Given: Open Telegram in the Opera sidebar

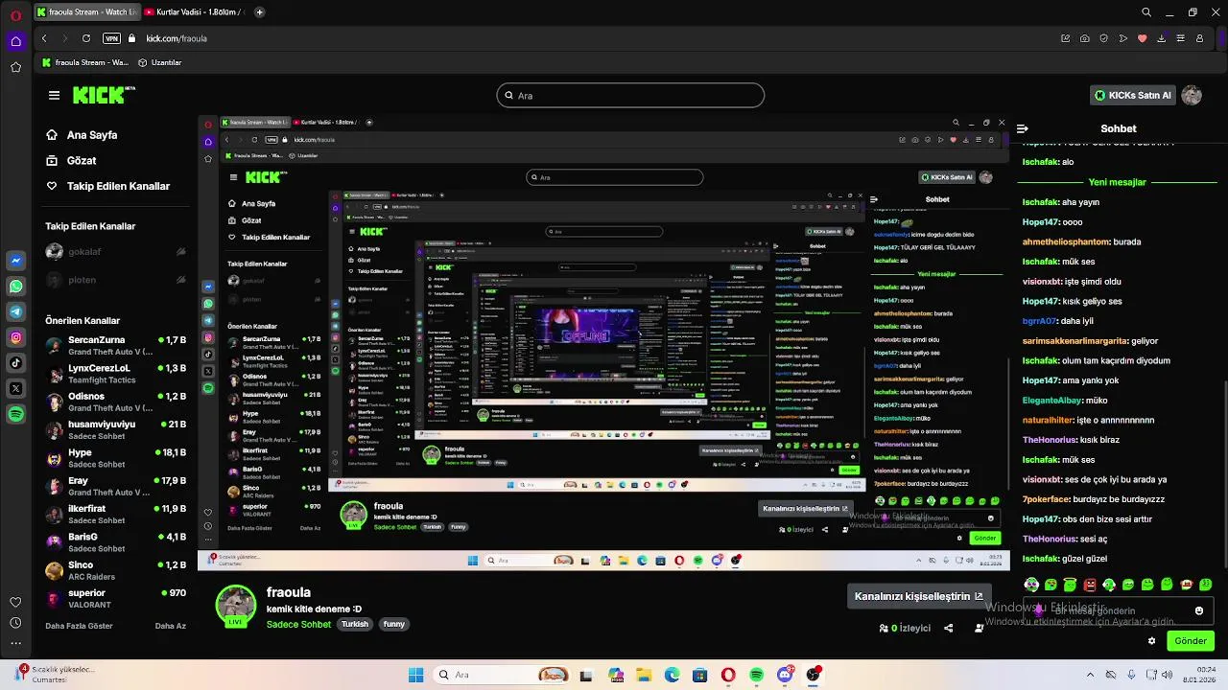Looking at the screenshot, I should [x=16, y=311].
